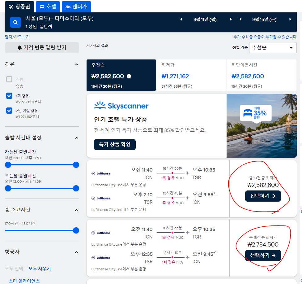
Task: Select the 추천순 ₩2,582,600 tab
Action: (x=121, y=75)
